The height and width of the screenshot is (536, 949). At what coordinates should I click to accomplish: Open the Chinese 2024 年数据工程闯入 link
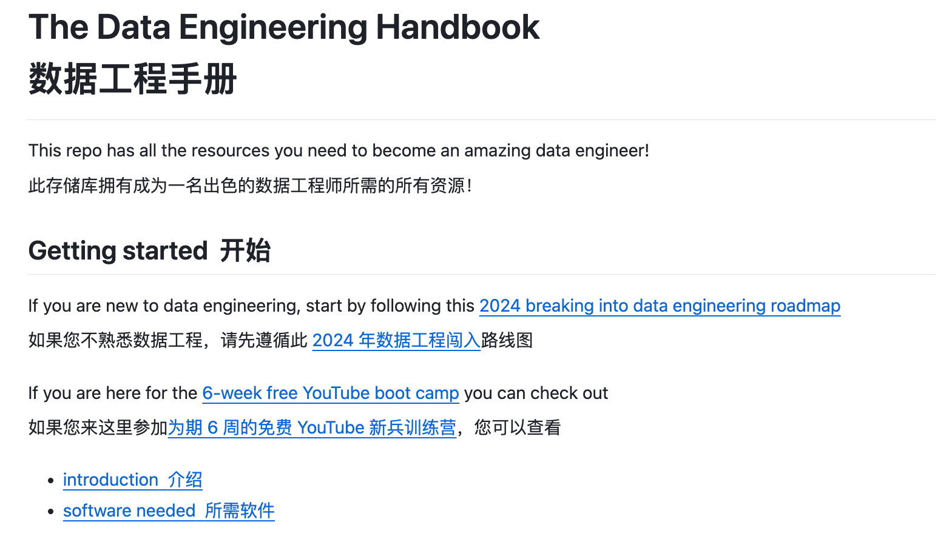[396, 340]
